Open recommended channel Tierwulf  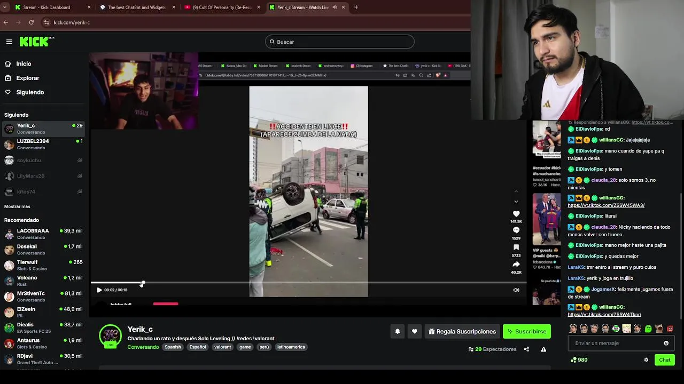coord(43,265)
